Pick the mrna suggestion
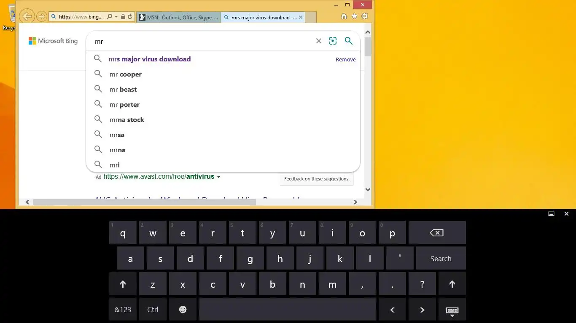 tap(223, 150)
